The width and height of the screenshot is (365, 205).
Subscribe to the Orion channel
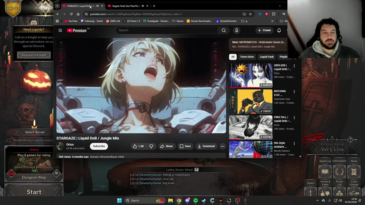click(99, 146)
